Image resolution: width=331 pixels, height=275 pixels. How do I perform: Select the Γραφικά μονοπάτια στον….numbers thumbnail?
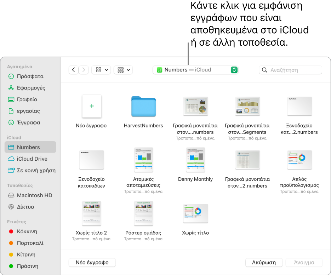click(196, 106)
